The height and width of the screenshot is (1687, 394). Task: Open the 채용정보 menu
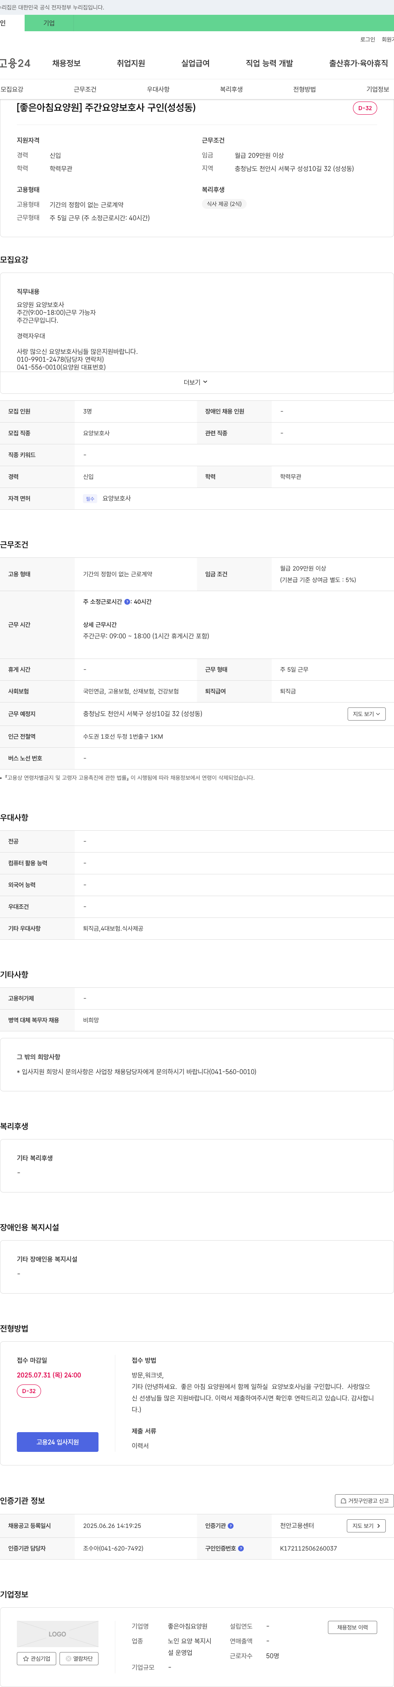click(x=66, y=63)
